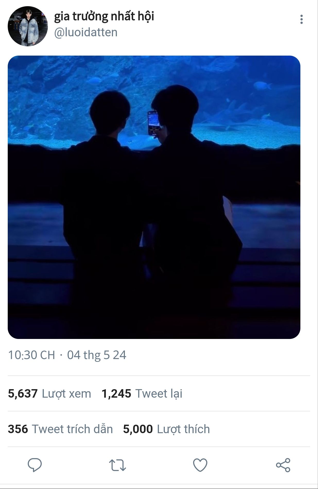Viewport: 318px width, 489px height.
Task: View the 5,637 Lượt xem count
Action: pyautogui.click(x=49, y=394)
